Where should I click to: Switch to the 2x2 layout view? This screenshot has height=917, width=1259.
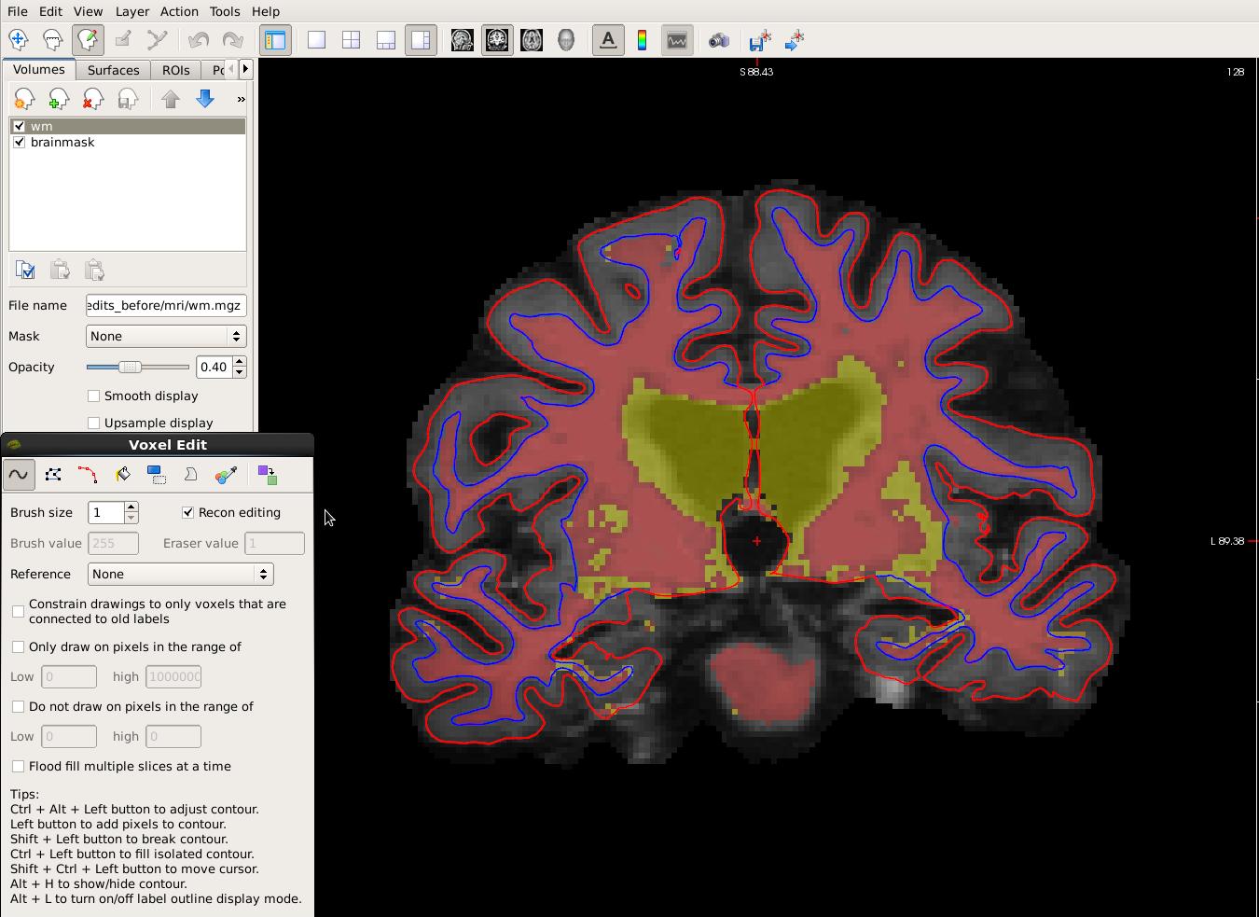pos(351,40)
